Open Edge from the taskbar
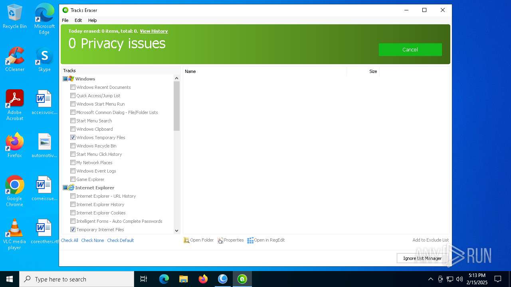511x287 pixels. pyautogui.click(x=164, y=279)
